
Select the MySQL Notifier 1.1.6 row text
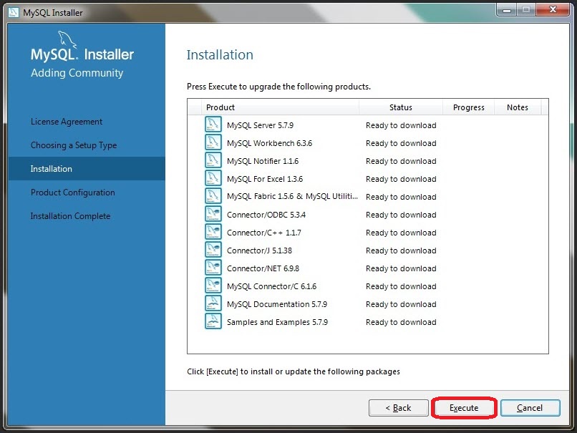click(263, 161)
